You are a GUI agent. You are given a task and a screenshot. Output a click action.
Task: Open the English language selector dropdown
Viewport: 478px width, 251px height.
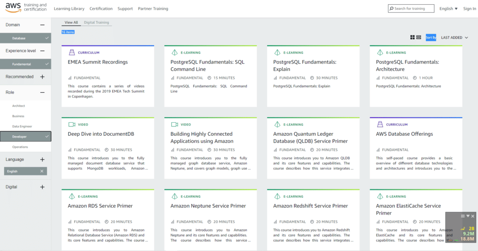[448, 8]
